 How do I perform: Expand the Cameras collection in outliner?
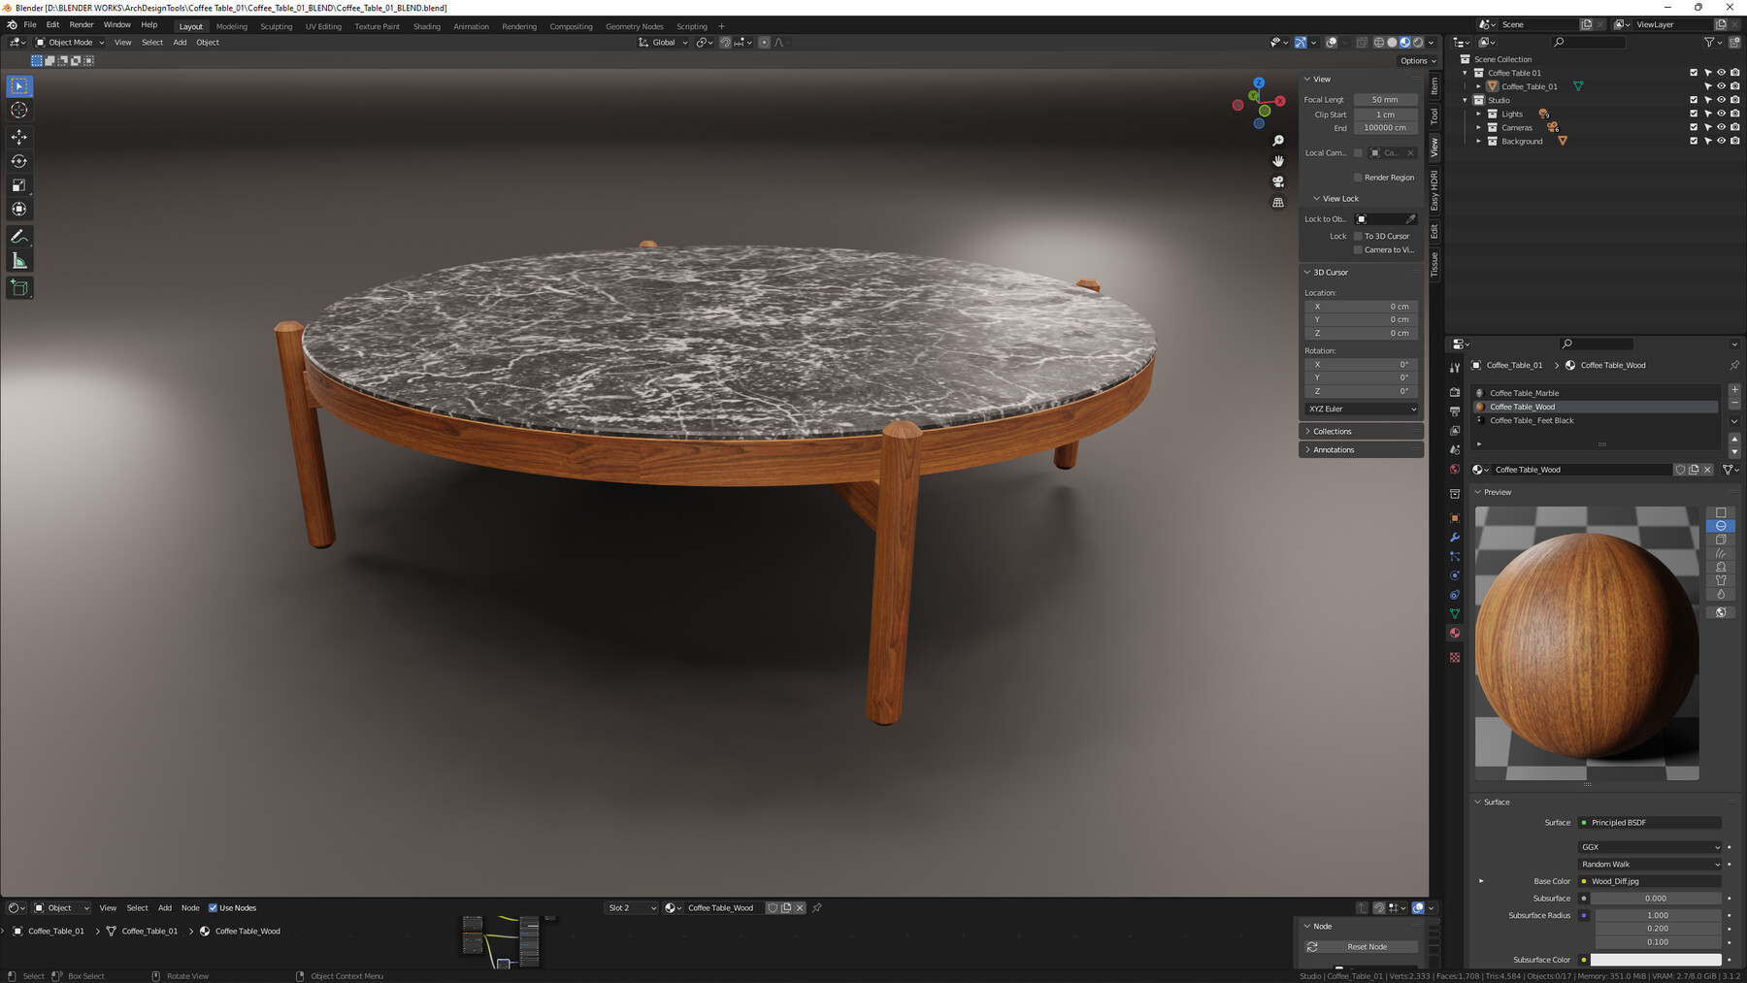(x=1479, y=127)
